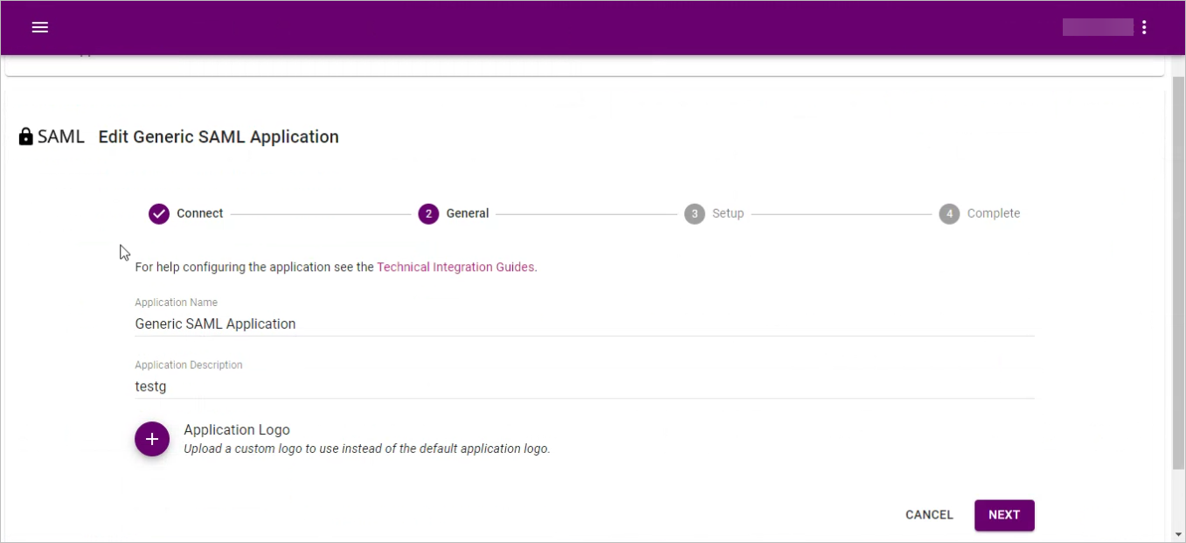Click the step 2 General circle
The image size is (1186, 543).
pos(428,214)
